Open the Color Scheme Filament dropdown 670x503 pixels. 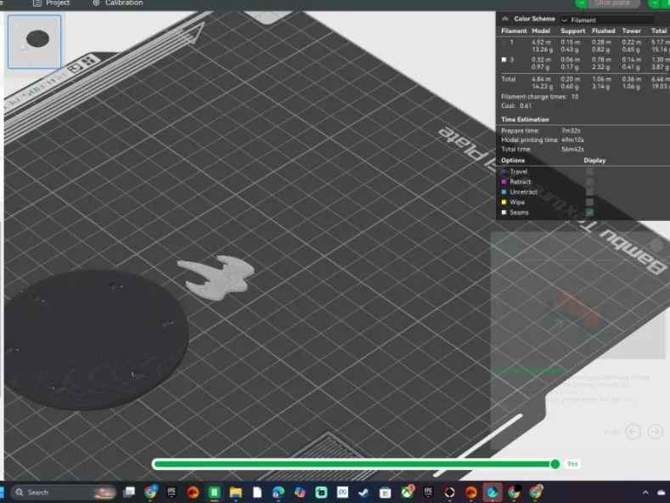(x=607, y=20)
